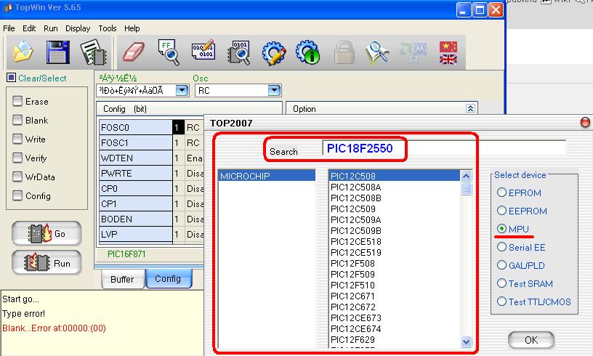Select the Eraser tool icon

click(x=134, y=52)
